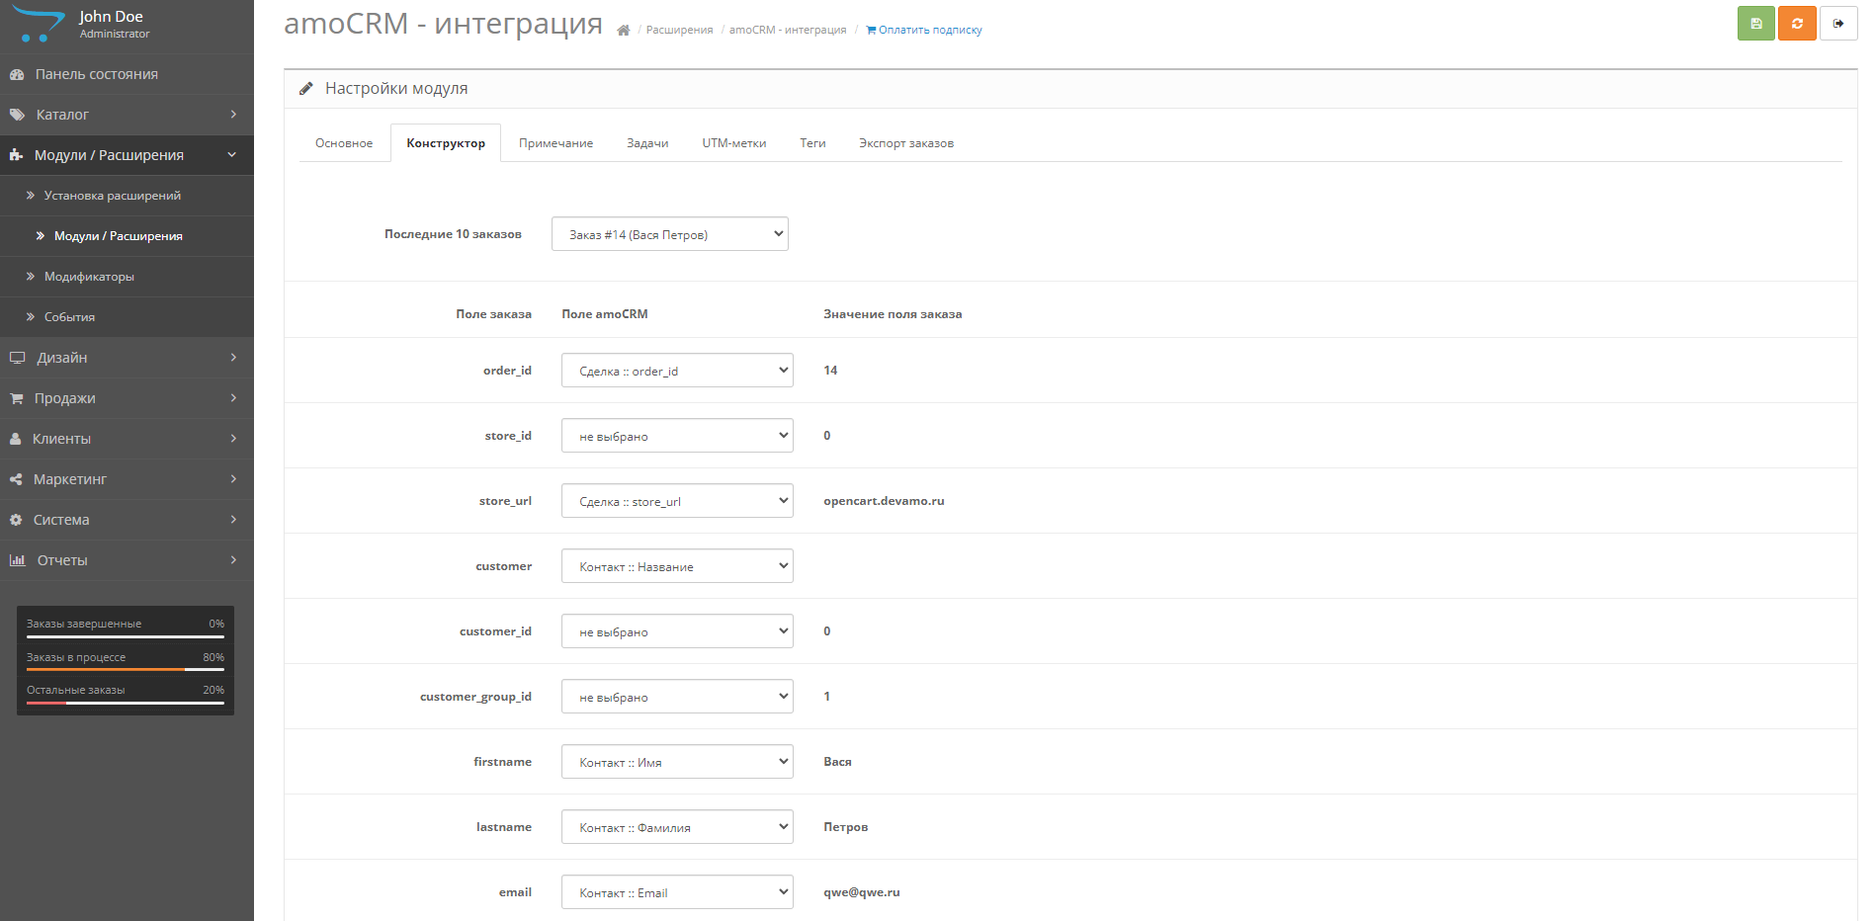Click the Расширения breadcrumb link
This screenshot has width=1875, height=921.
679,31
